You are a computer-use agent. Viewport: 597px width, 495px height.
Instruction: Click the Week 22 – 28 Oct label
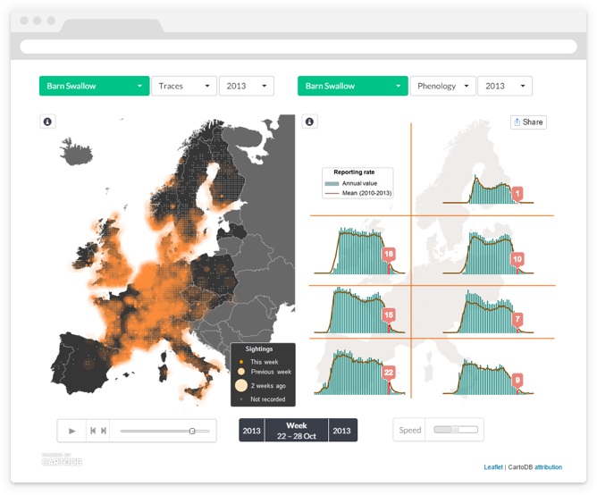click(297, 431)
